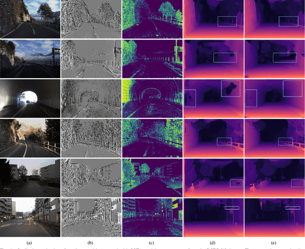Click the fifth-row green heatmap in column (c)

click(152, 177)
